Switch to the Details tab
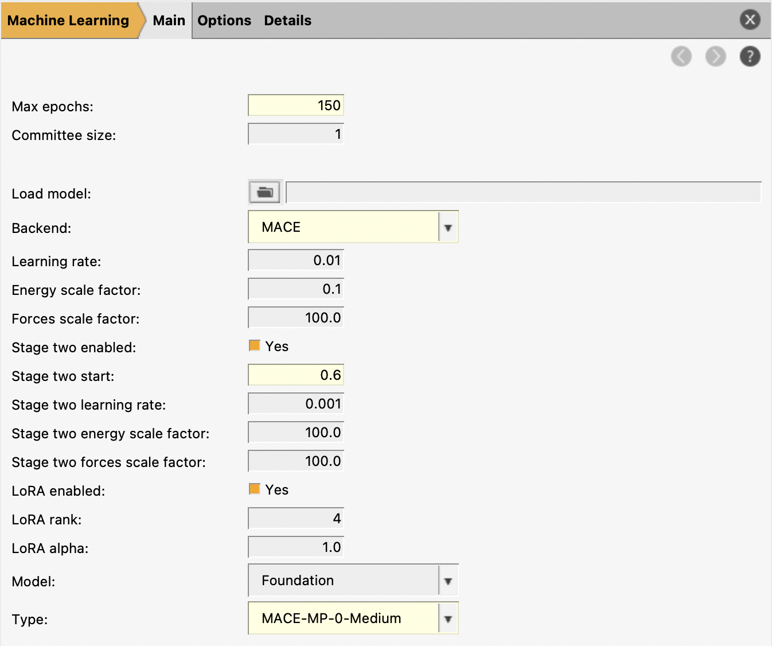The height and width of the screenshot is (646, 772). [288, 21]
